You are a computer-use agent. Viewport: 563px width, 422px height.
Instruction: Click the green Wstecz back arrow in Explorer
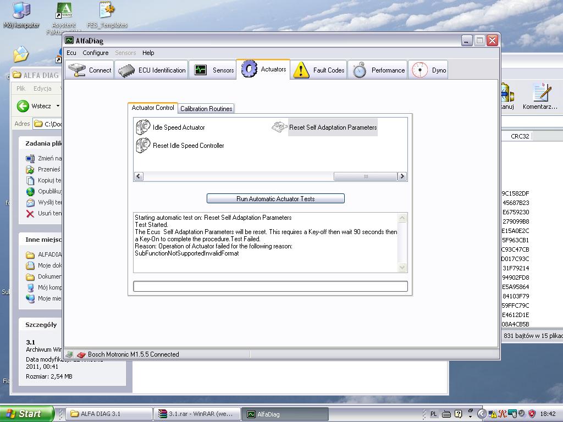tap(23, 106)
